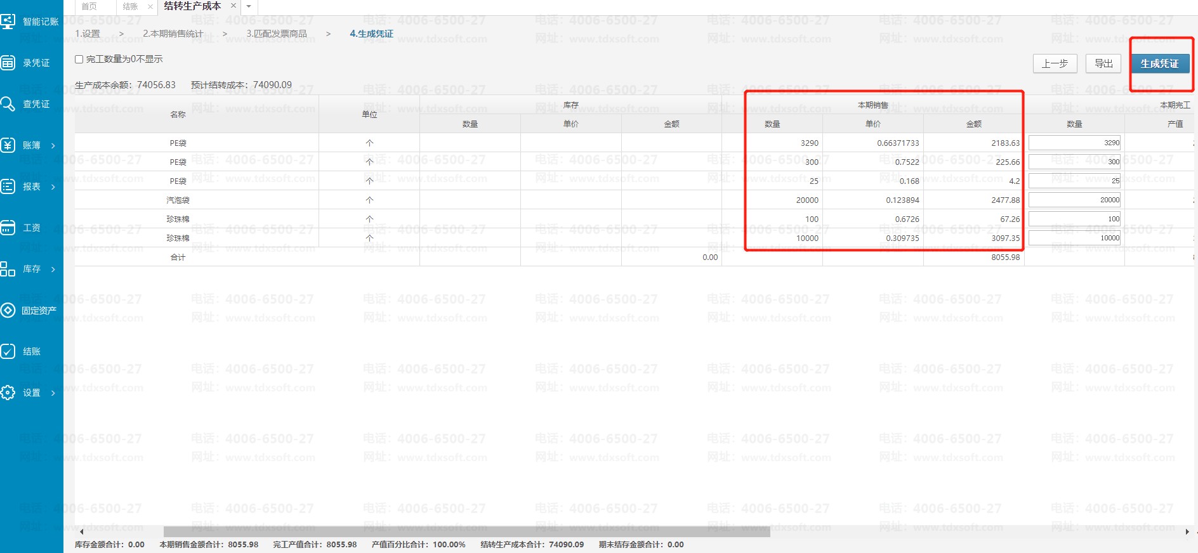The height and width of the screenshot is (553, 1198).
Task: Click the 导出 export button
Action: pyautogui.click(x=1103, y=63)
